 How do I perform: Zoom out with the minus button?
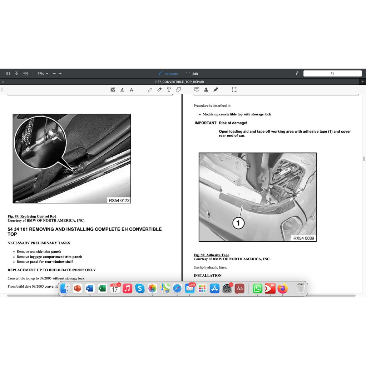pos(54,74)
